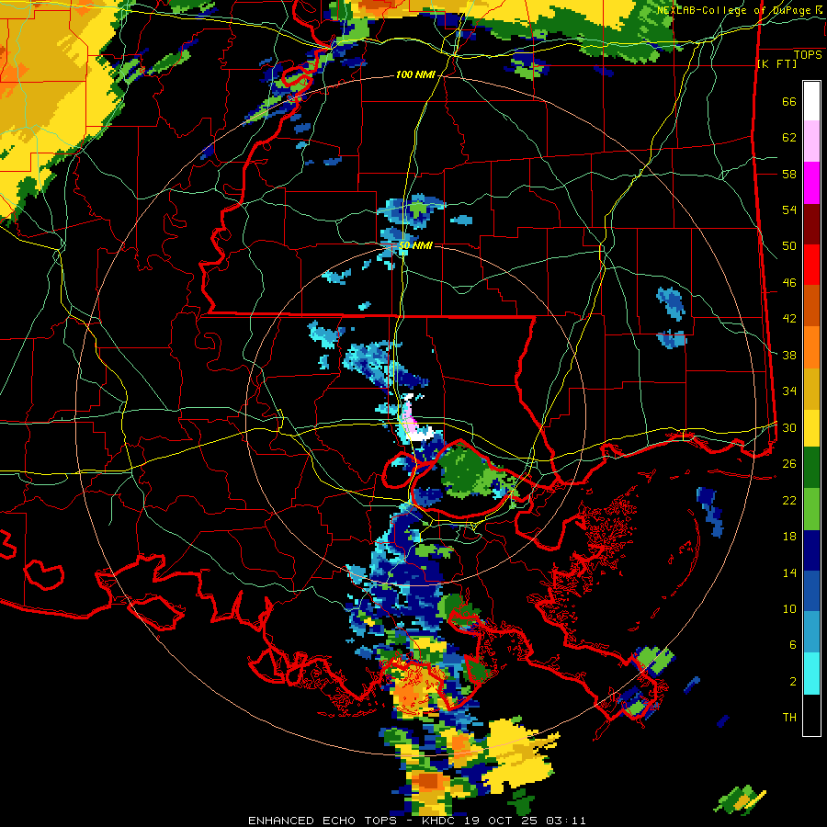Click the black TH legend segment
This screenshot has height=827, width=827.
pyautogui.click(x=811, y=715)
